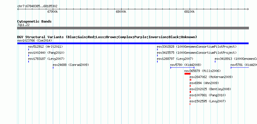Click the nsv5780 blue span glyph

(182, 67)
